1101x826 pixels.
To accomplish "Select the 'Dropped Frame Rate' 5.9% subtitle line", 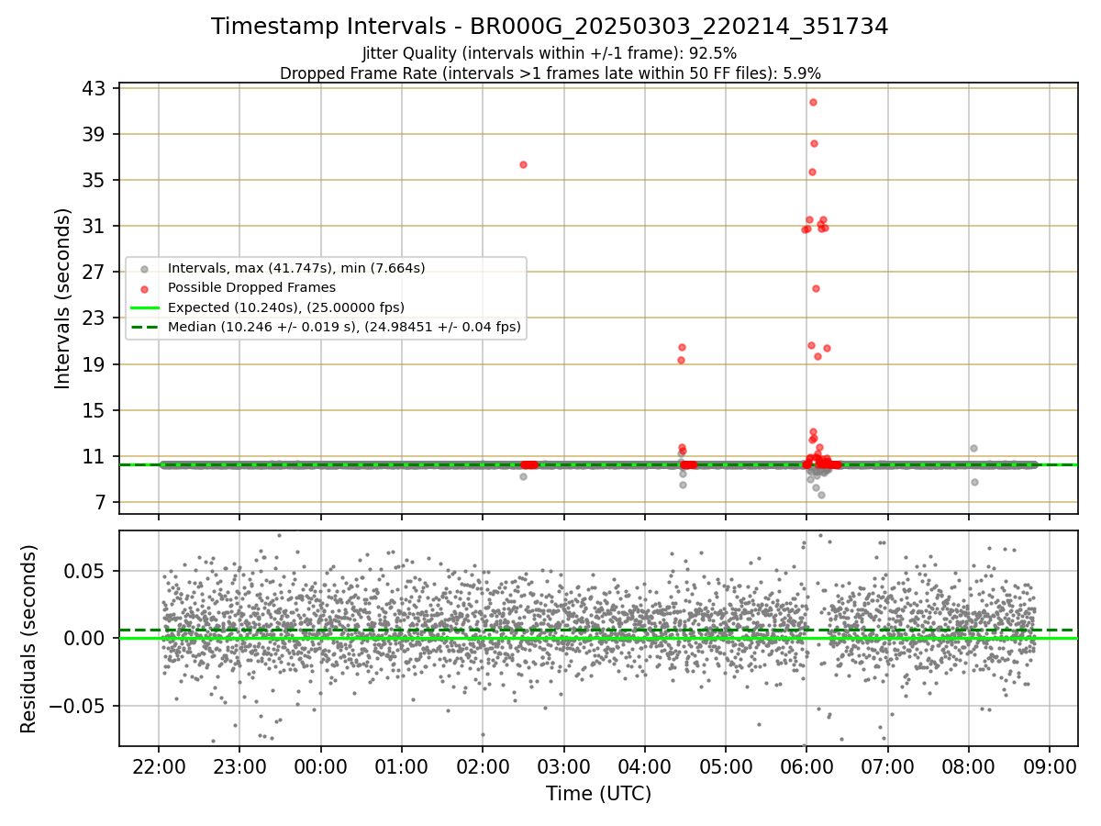I will pos(550,73).
